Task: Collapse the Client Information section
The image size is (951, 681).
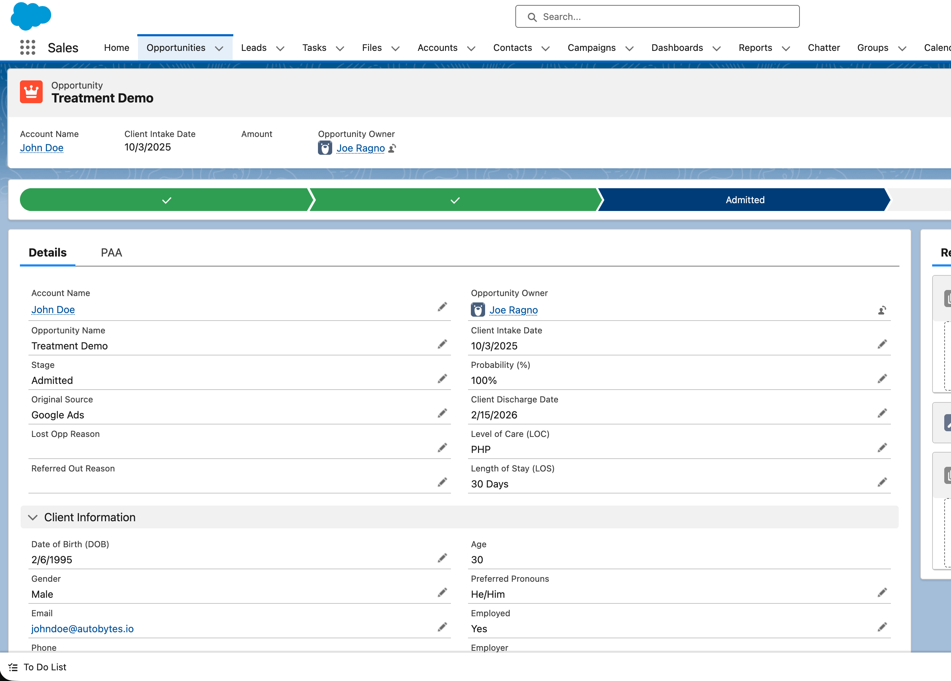Action: click(33, 517)
